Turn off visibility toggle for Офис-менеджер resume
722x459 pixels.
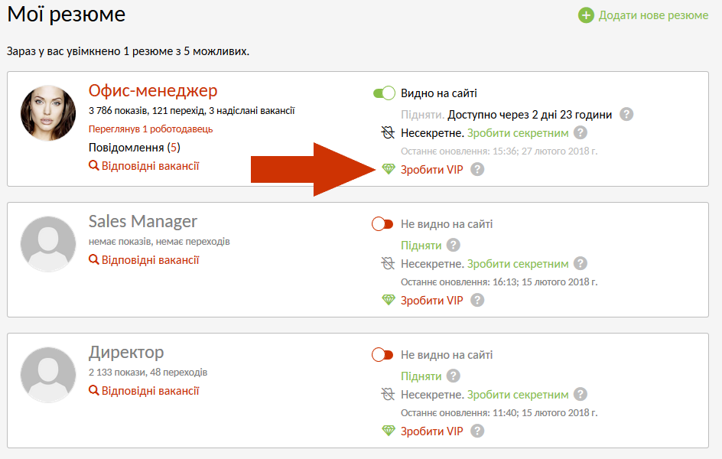pos(383,93)
